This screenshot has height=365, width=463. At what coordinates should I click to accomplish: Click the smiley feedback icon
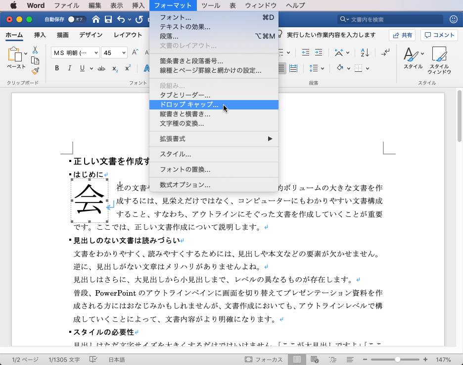click(x=453, y=19)
